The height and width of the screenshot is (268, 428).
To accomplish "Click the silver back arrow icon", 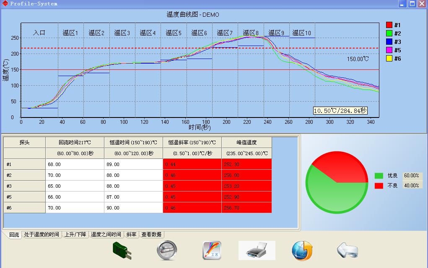I will point(348,250).
